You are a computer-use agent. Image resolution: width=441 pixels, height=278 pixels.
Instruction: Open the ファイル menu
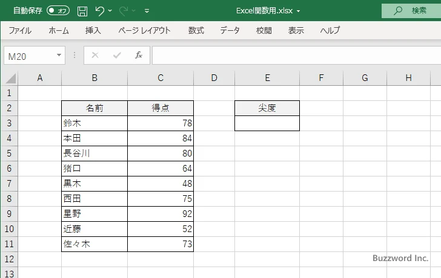20,30
